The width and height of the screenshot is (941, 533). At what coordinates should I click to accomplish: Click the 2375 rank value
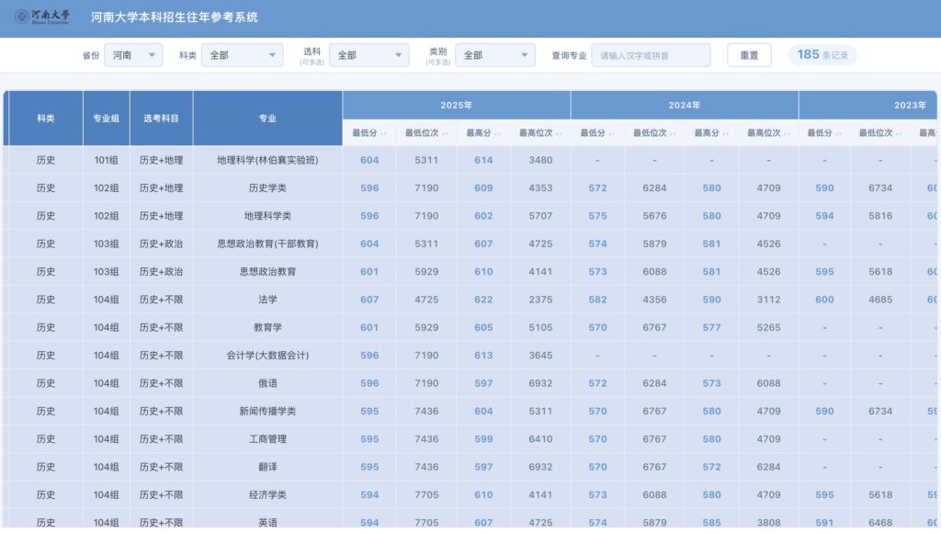point(540,300)
